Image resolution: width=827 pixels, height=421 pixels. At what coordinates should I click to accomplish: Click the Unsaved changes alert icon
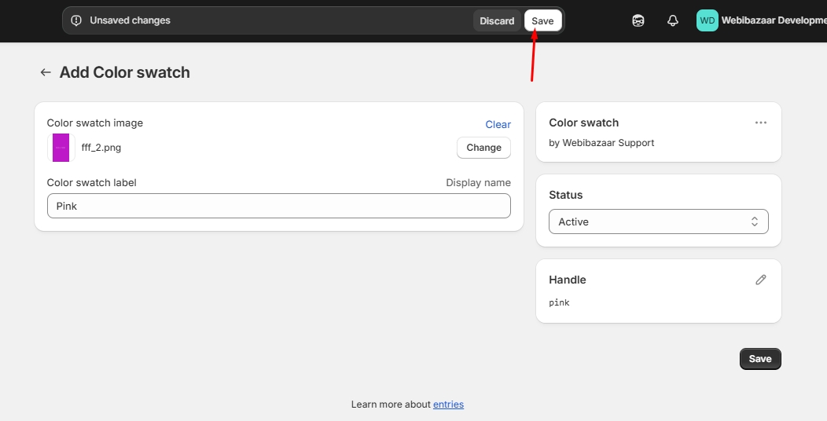pyautogui.click(x=76, y=20)
